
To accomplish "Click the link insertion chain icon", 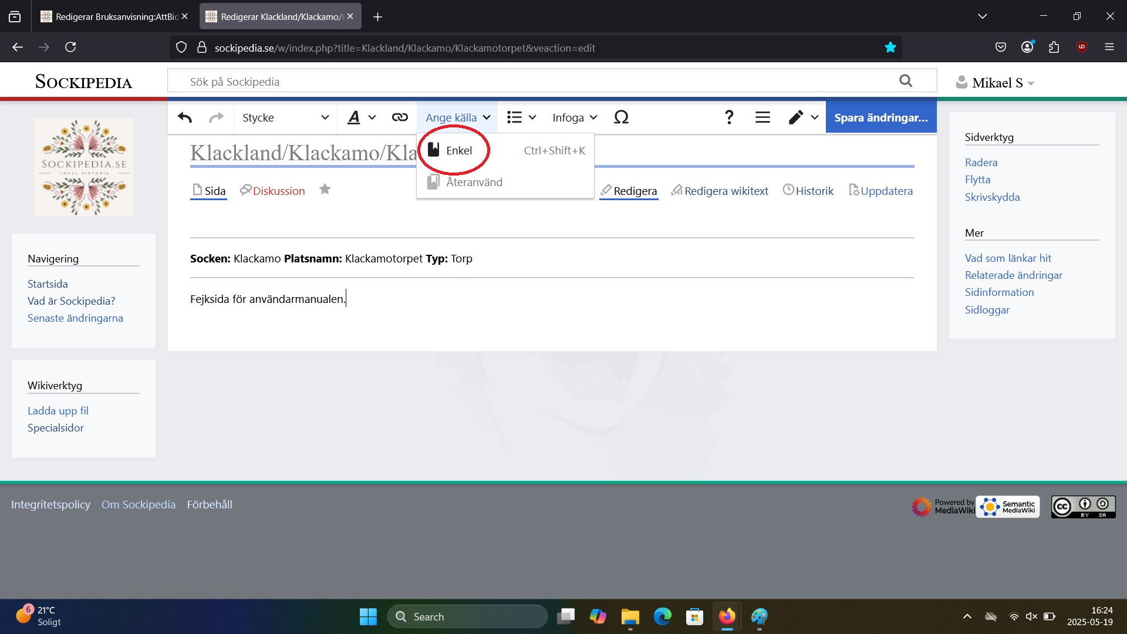I will coord(400,117).
